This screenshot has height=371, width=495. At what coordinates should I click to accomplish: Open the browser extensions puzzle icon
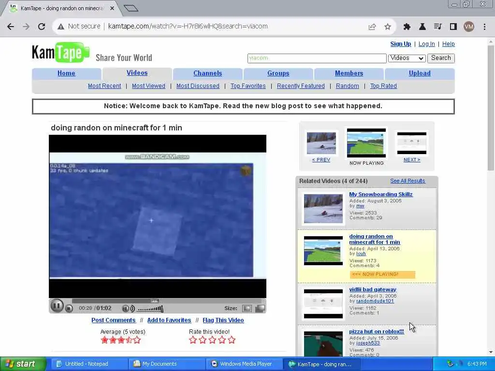[x=407, y=27]
